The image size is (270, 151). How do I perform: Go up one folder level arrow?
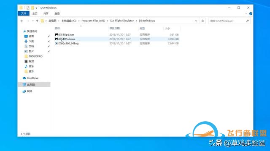[x=37, y=21]
